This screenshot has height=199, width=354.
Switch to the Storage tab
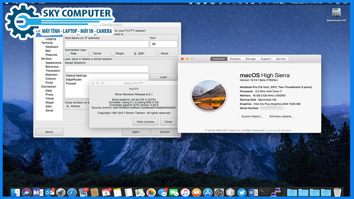click(250, 59)
